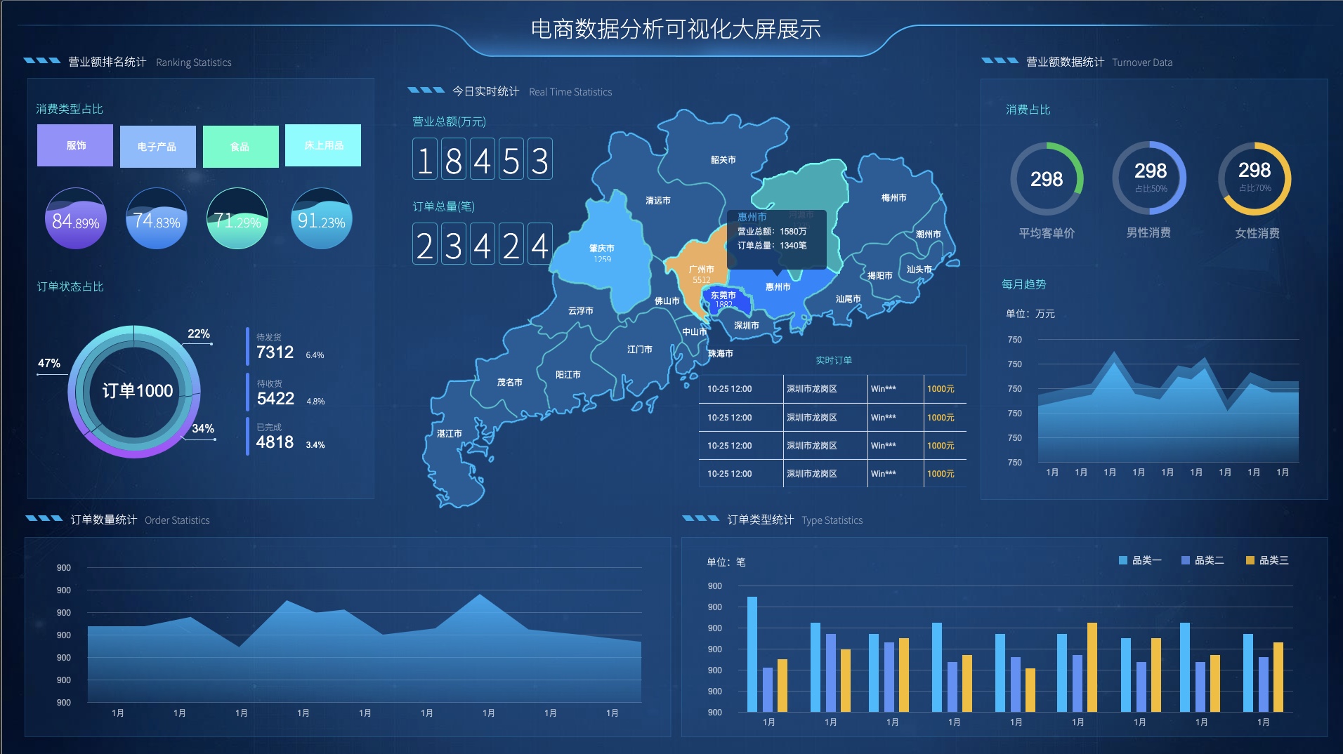Screen dimensions: 1343x754
Task: Select the 84.89% liquid gauge ball
Action: tap(76, 218)
